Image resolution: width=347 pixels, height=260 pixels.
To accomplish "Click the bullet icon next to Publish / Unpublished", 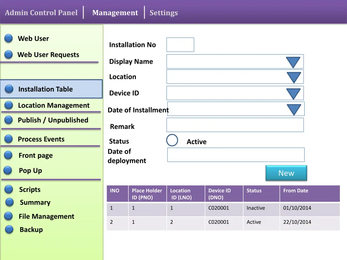I will click(x=9, y=120).
